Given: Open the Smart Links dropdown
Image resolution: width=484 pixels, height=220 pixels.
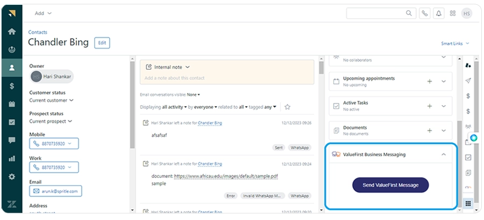Looking at the screenshot, I should (455, 43).
